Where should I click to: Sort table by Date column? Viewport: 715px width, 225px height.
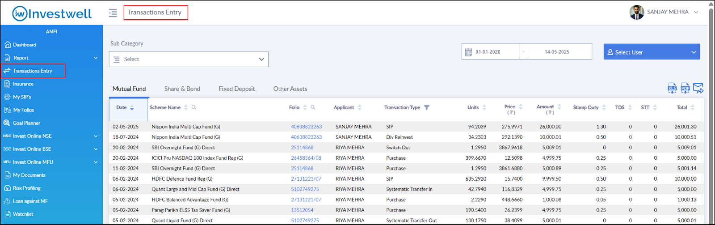(x=132, y=107)
